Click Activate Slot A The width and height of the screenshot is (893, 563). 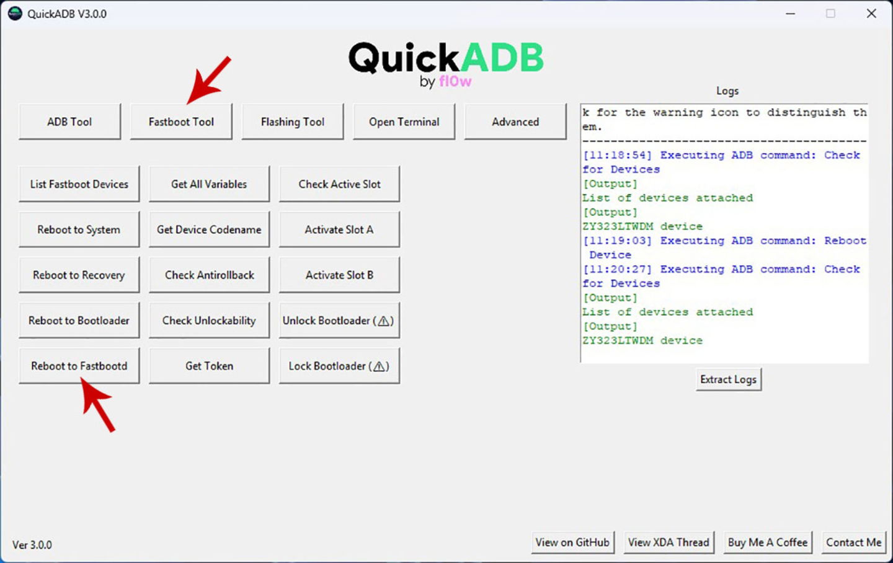click(x=339, y=229)
